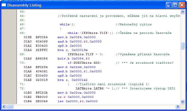This screenshot has width=187, height=111.
Task: Click instruction 'bra z, 0x00019e'
Action: click(x=73, y=50)
